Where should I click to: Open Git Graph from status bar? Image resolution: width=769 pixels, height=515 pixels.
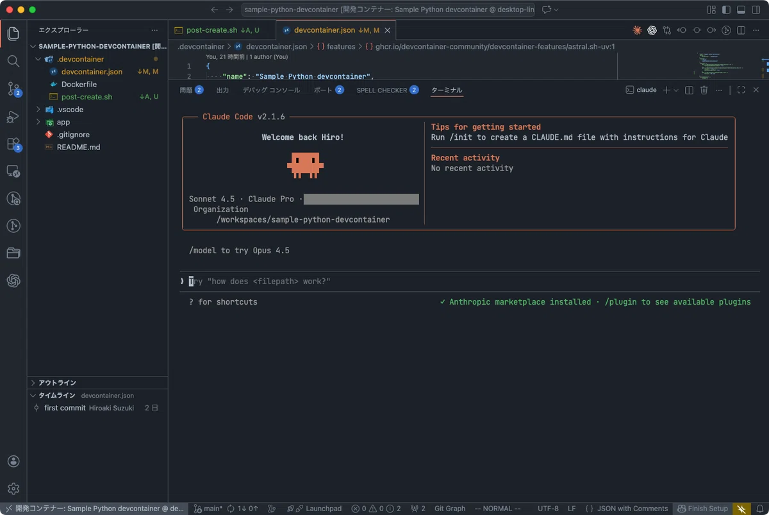point(450,509)
